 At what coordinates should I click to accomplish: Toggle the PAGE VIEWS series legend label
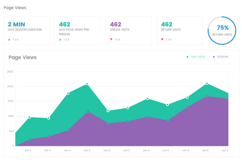[x=198, y=57]
